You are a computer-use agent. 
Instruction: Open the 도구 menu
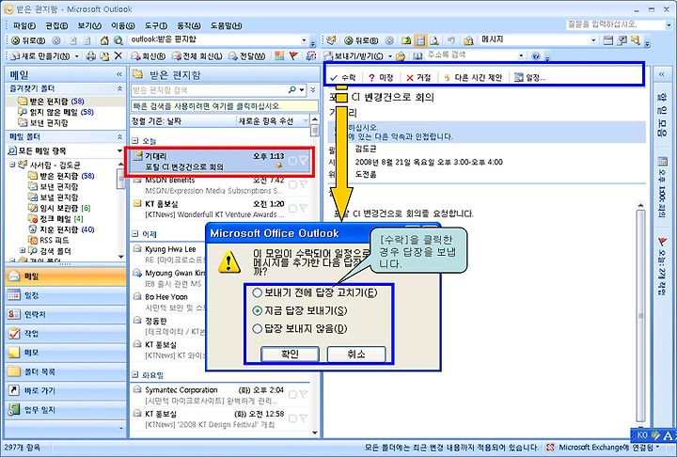click(x=154, y=25)
